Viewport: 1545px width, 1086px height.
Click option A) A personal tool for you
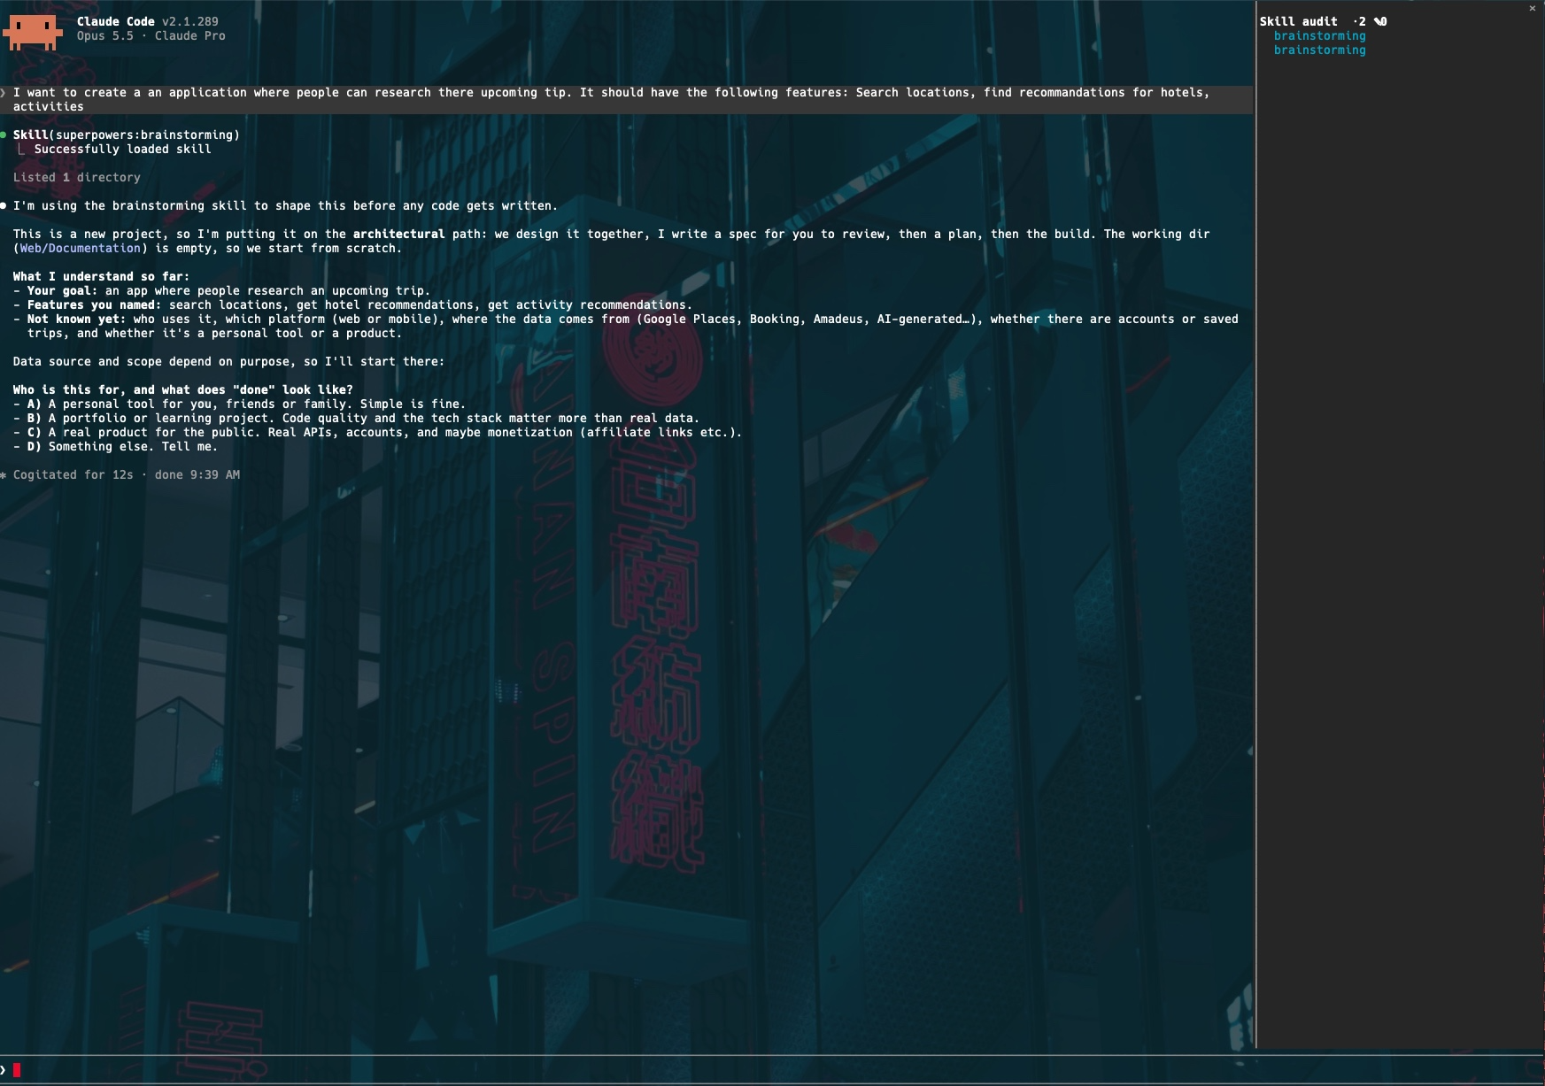click(239, 404)
